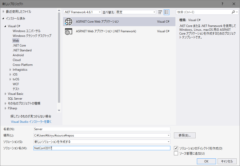Expand the FSharp node
Screen dimensions: 240x166
pyautogui.click(x=5, y=108)
